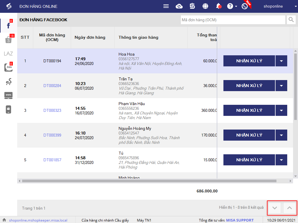Click the MISA SUPPORT link
Screen dimensions: 298x223
point(240,220)
